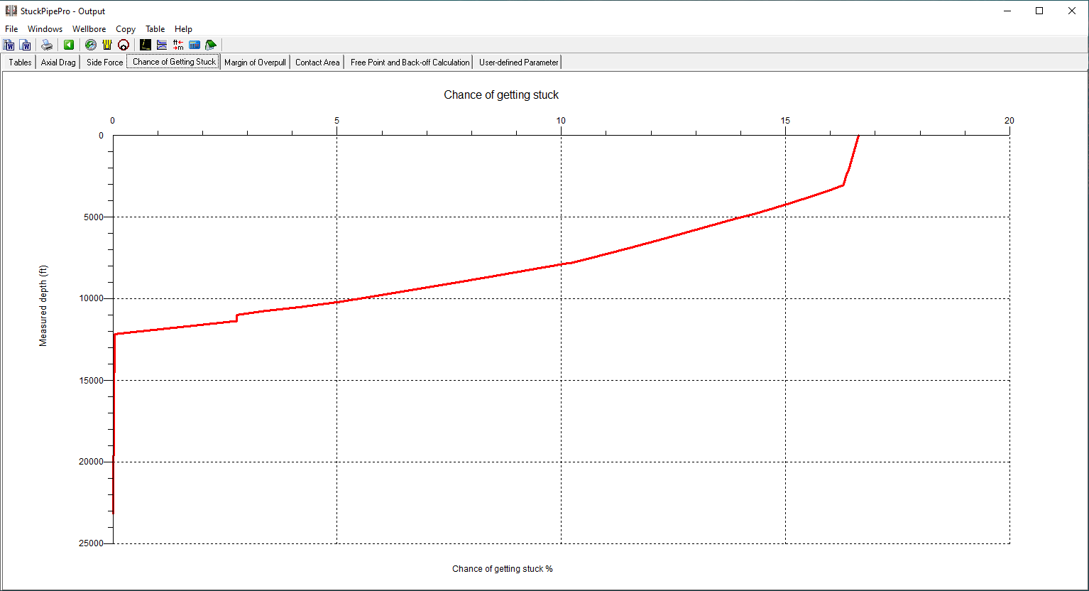This screenshot has height=591, width=1089.
Task: Open the File menu
Action: click(11, 29)
